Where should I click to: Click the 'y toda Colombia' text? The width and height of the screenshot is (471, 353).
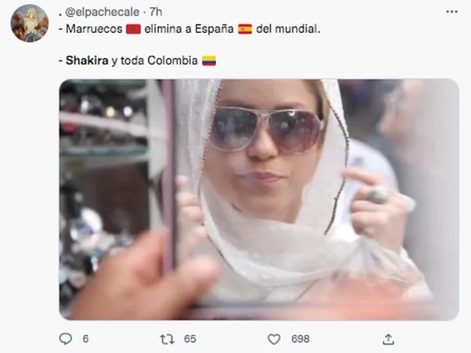click(x=155, y=61)
